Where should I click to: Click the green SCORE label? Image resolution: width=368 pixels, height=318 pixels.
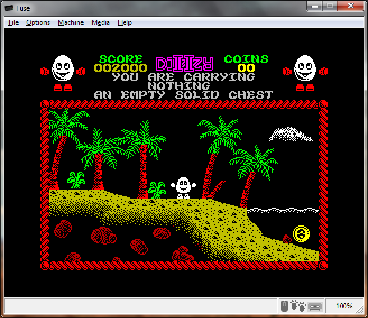(x=121, y=59)
